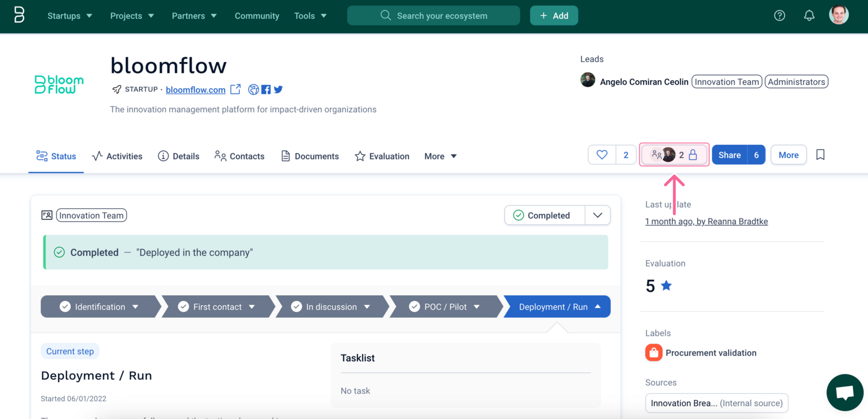Switch to the Evaluation tab

point(382,156)
